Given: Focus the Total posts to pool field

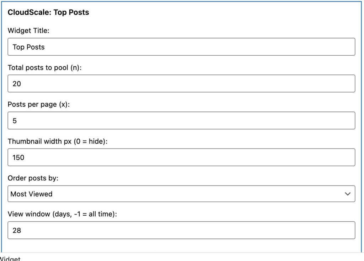Looking at the screenshot, I should (x=181, y=84).
